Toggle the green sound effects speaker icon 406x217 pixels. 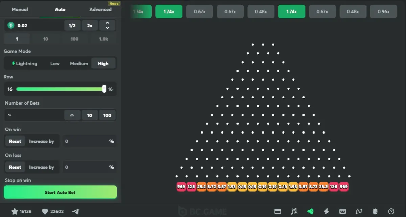pos(310,212)
